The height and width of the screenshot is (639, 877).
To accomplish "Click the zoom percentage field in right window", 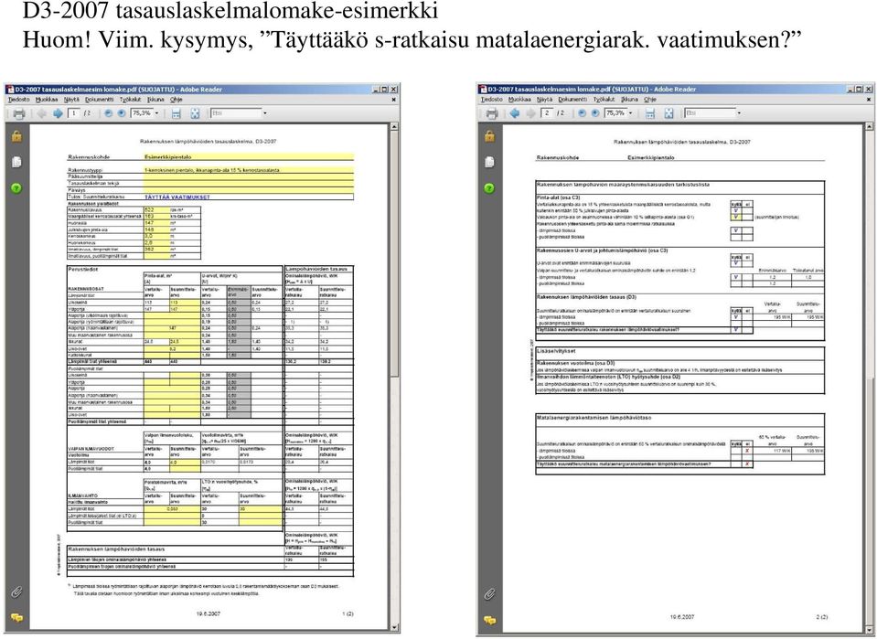I will point(615,113).
